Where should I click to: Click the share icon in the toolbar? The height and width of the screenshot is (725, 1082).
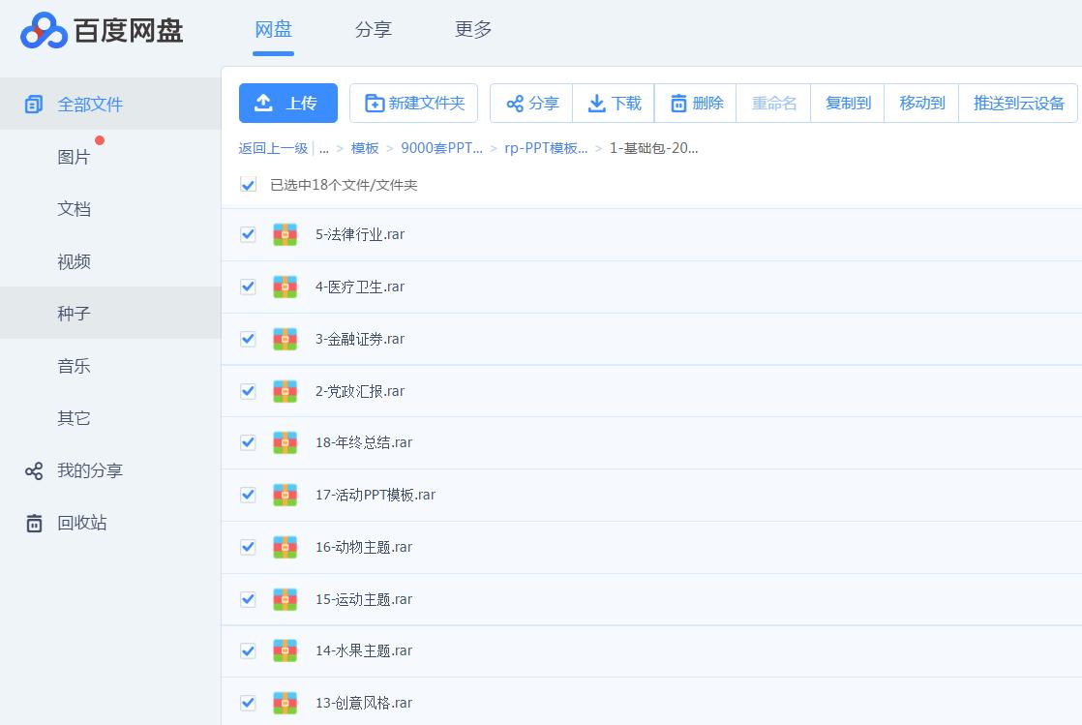515,104
